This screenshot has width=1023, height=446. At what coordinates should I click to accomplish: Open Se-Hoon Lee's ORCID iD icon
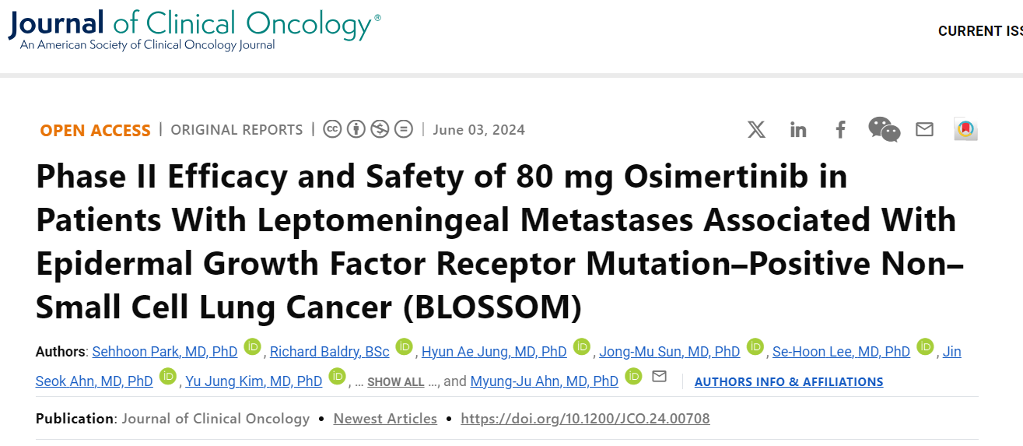(925, 346)
